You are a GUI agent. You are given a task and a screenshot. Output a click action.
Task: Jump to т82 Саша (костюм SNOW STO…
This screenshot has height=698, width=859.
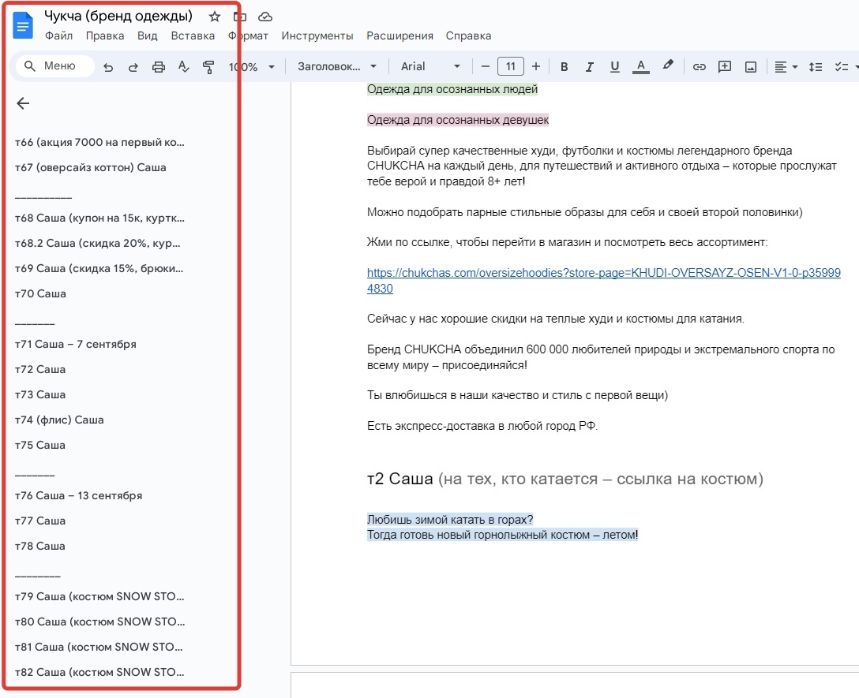(x=99, y=672)
